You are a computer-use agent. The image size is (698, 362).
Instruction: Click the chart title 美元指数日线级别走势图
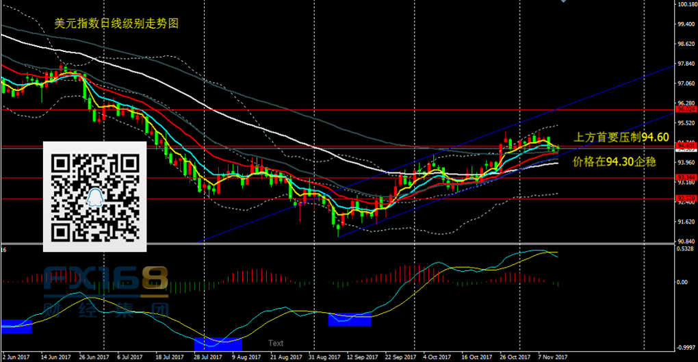tap(116, 23)
